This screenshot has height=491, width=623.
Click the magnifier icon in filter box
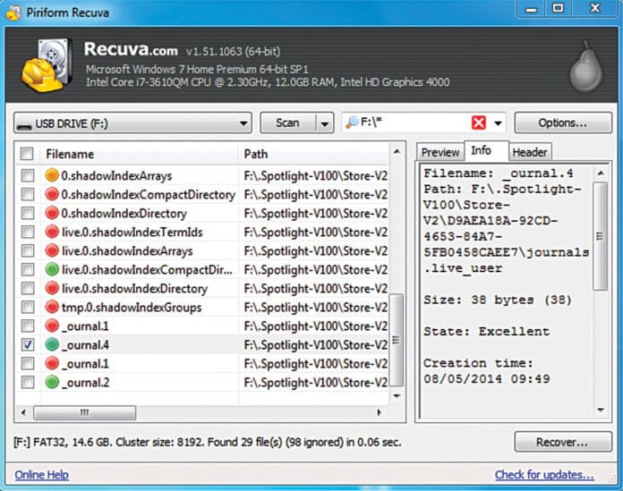pyautogui.click(x=353, y=123)
